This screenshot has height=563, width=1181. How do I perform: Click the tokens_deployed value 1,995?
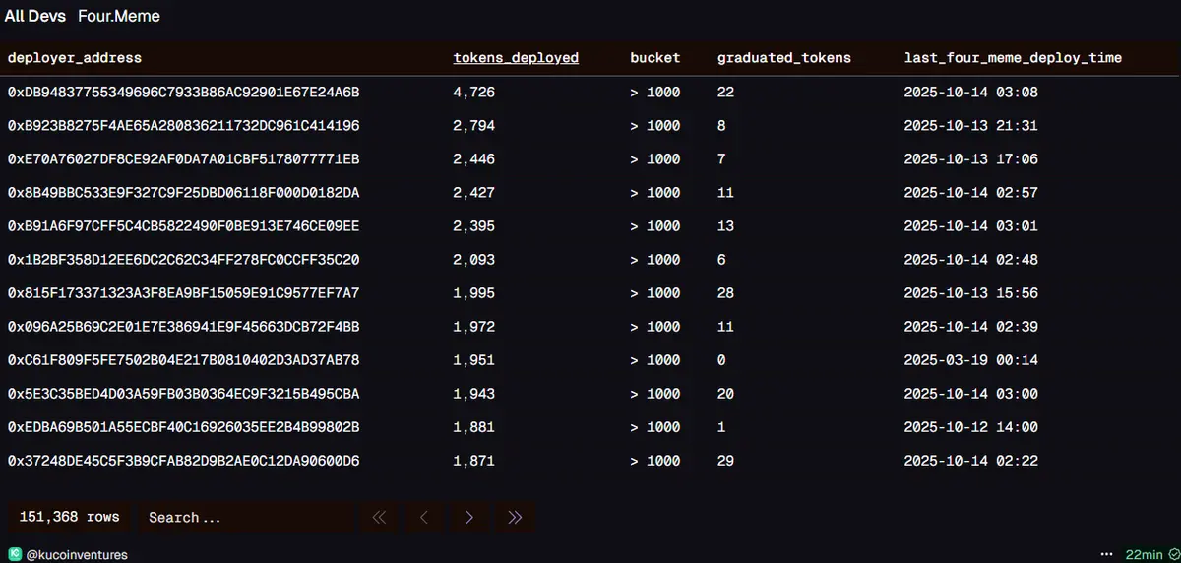[473, 293]
